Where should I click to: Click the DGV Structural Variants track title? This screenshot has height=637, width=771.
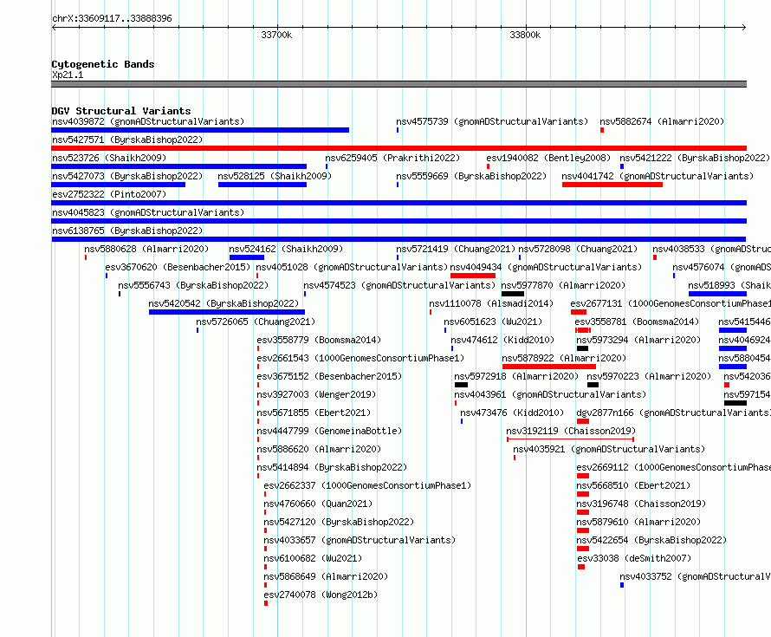pyautogui.click(x=121, y=111)
